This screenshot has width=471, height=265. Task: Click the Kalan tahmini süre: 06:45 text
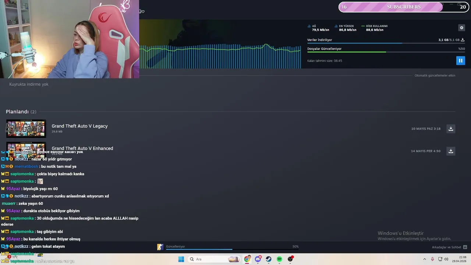click(325, 61)
